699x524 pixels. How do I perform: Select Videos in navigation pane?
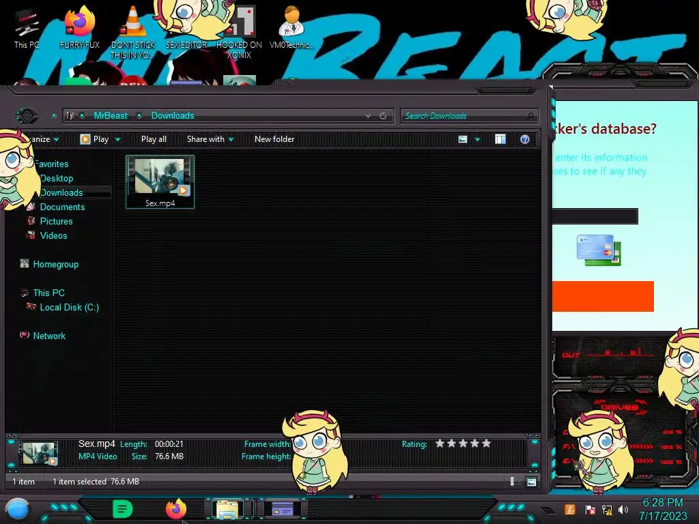53,235
